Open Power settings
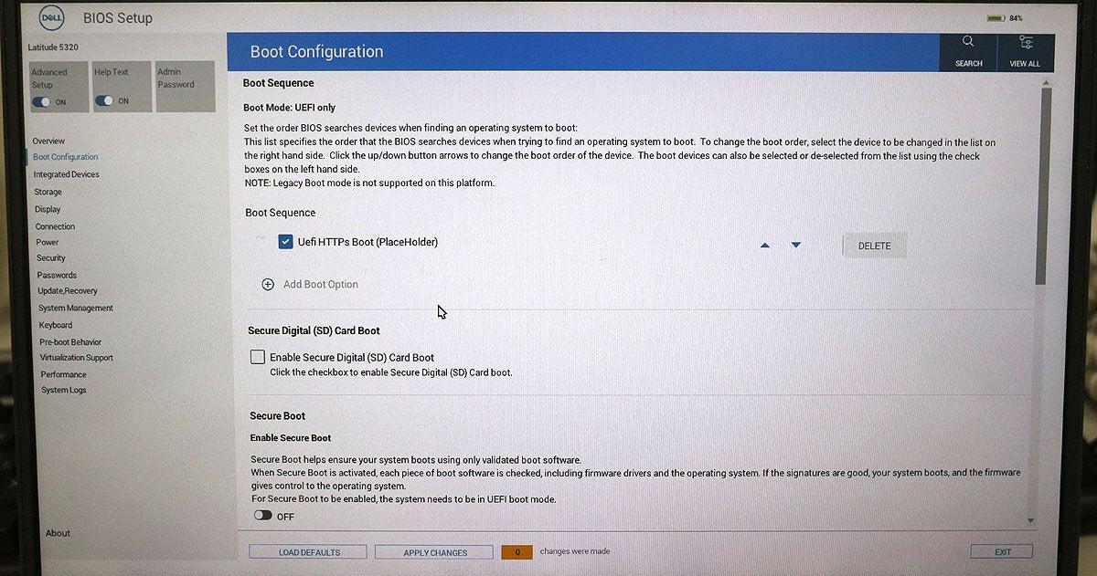Viewport: 1097px width, 576px height. click(48, 242)
